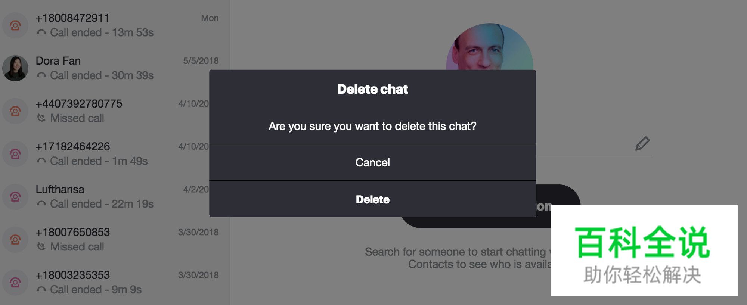Click phone avatar icon for +18007650853
Viewport: 747px width, 305px height.
(x=15, y=240)
